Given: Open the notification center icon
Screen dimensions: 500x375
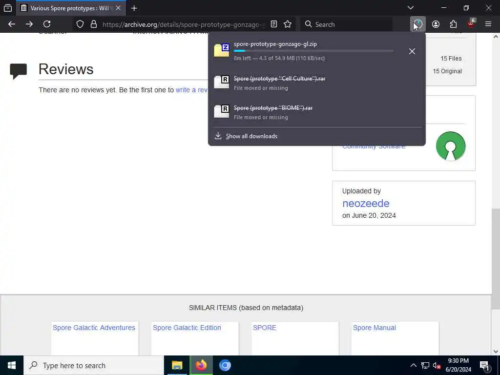Looking at the screenshot, I should [485, 365].
